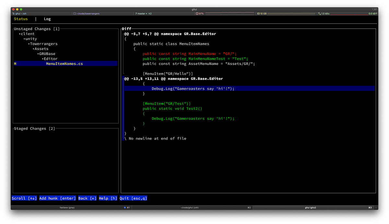Click the "Quit [esc,q]" button
This screenshot has height=224, width=389.
coord(133,198)
